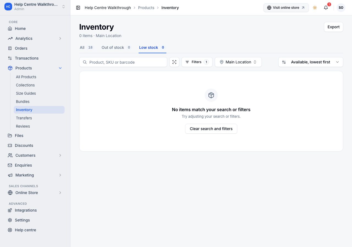Expand the Marketing submenu chevron
The image size is (352, 247).
(60, 175)
